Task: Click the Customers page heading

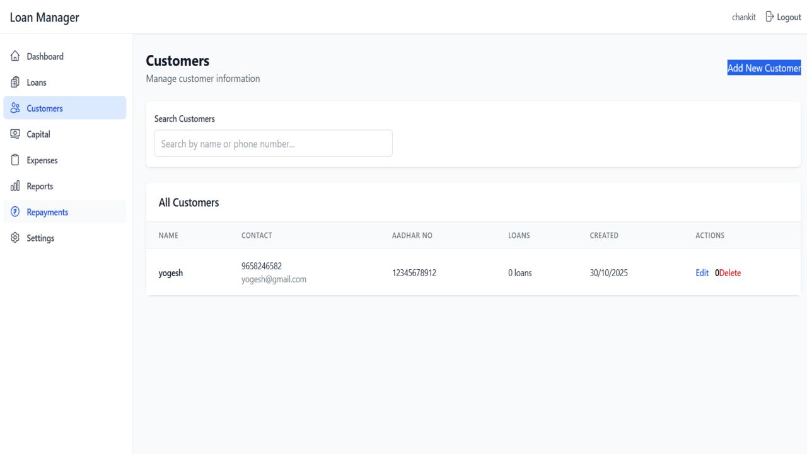Action: click(178, 61)
